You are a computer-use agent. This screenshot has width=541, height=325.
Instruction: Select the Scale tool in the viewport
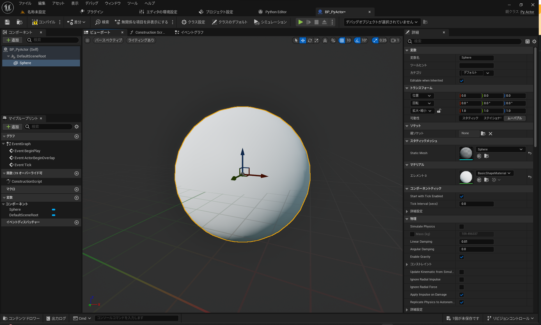pyautogui.click(x=317, y=40)
